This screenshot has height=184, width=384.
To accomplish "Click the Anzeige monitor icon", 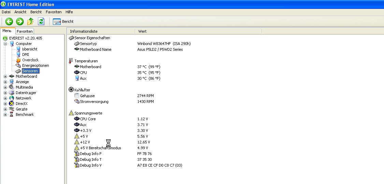I will pyautogui.click(x=12, y=82).
